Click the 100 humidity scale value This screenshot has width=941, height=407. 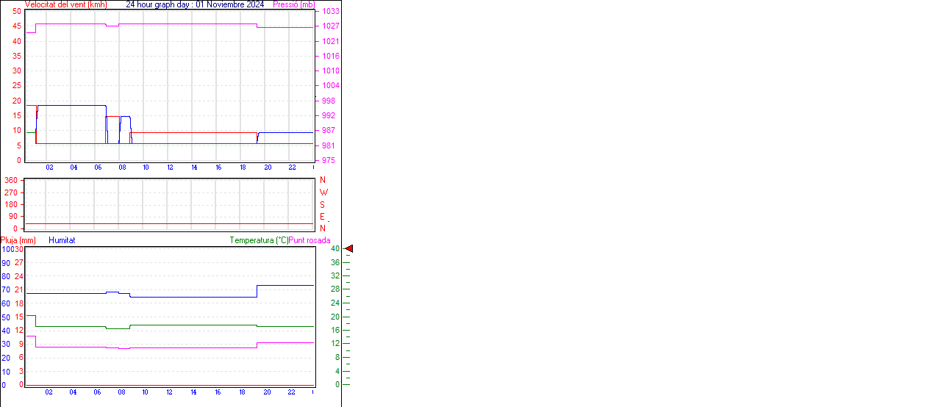pyautogui.click(x=7, y=249)
